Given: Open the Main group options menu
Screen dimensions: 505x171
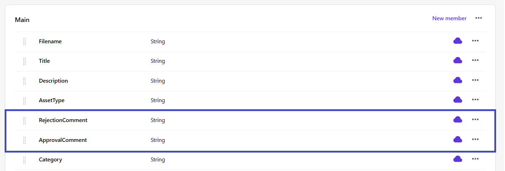Looking at the screenshot, I should 478,18.
